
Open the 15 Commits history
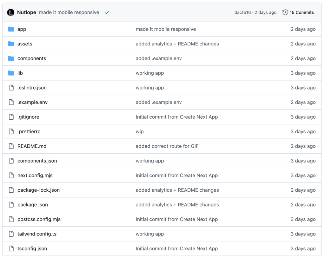tap(298, 12)
